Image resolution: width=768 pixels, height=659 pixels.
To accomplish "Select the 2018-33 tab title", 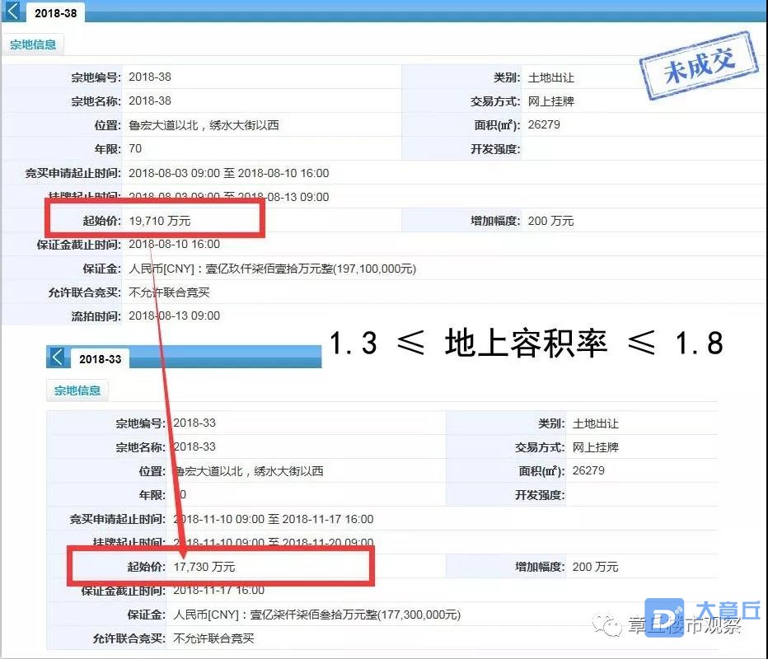I will tap(101, 359).
